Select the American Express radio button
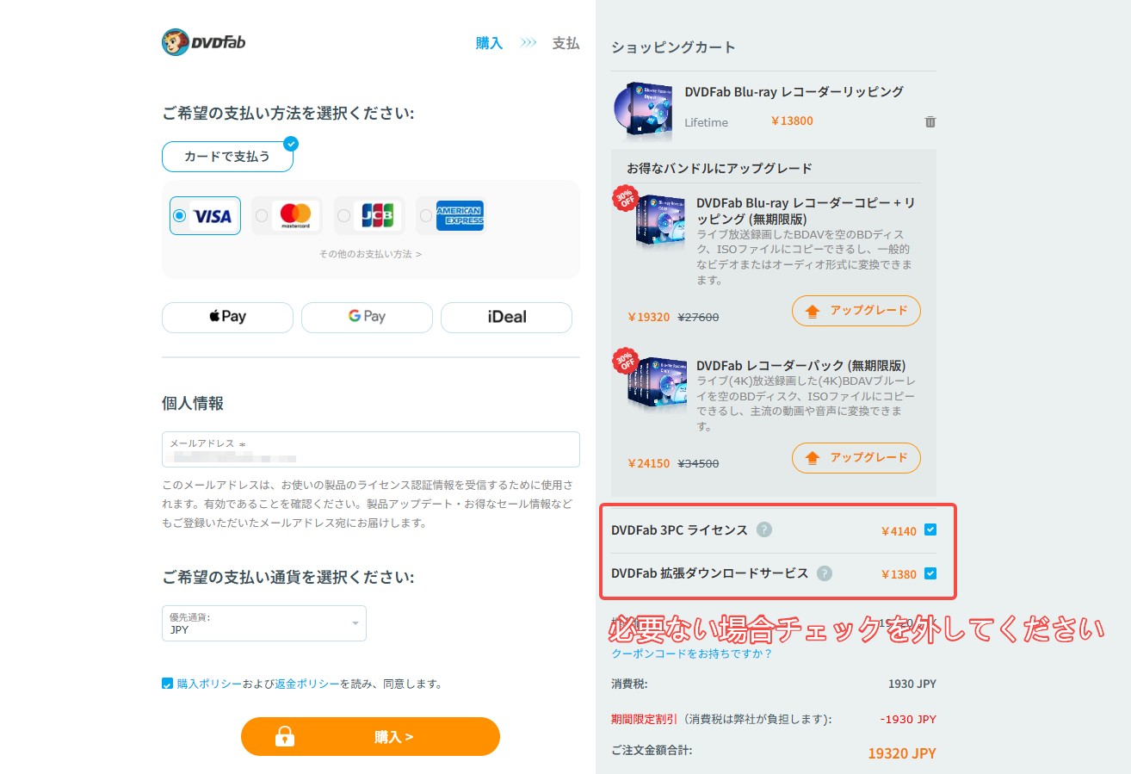 (425, 216)
